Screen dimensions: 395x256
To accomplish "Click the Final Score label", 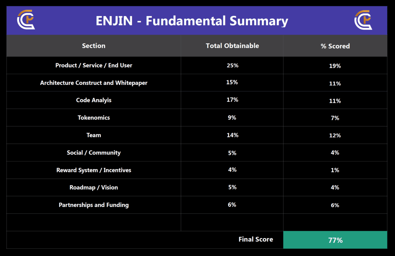I will click(x=255, y=240).
